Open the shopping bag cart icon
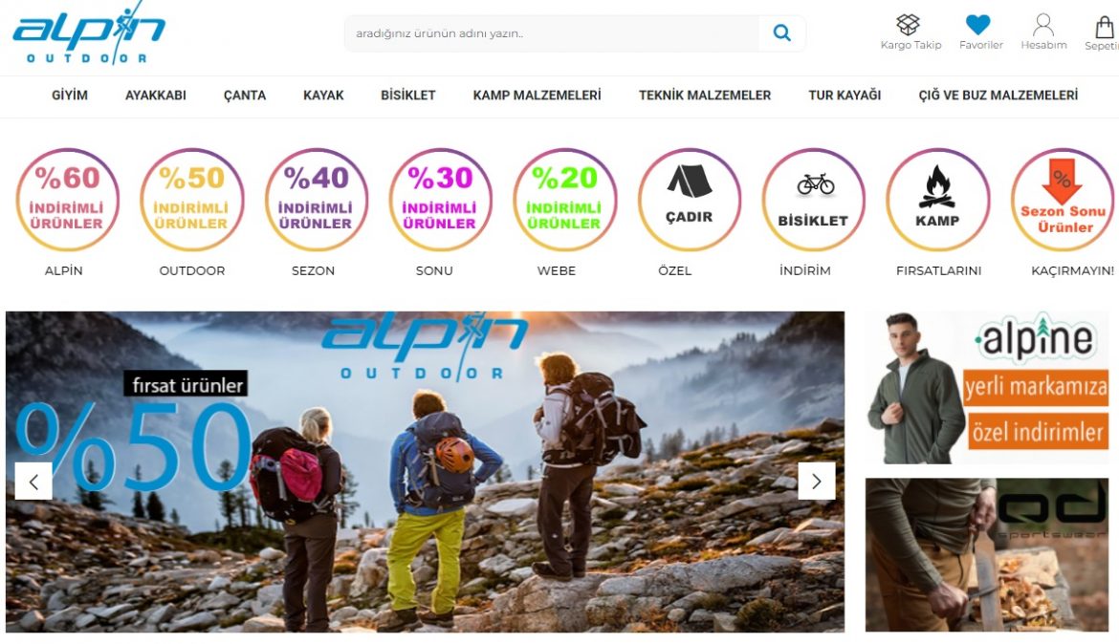1119x644 pixels. (x=1105, y=27)
